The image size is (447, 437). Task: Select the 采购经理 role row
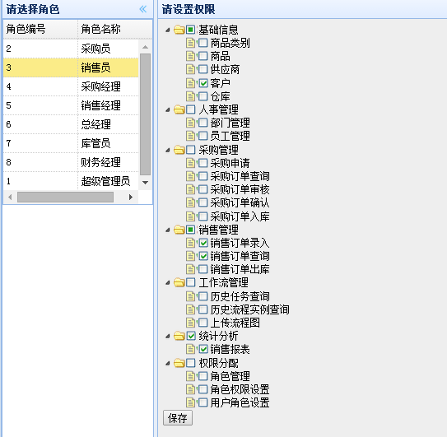71,86
